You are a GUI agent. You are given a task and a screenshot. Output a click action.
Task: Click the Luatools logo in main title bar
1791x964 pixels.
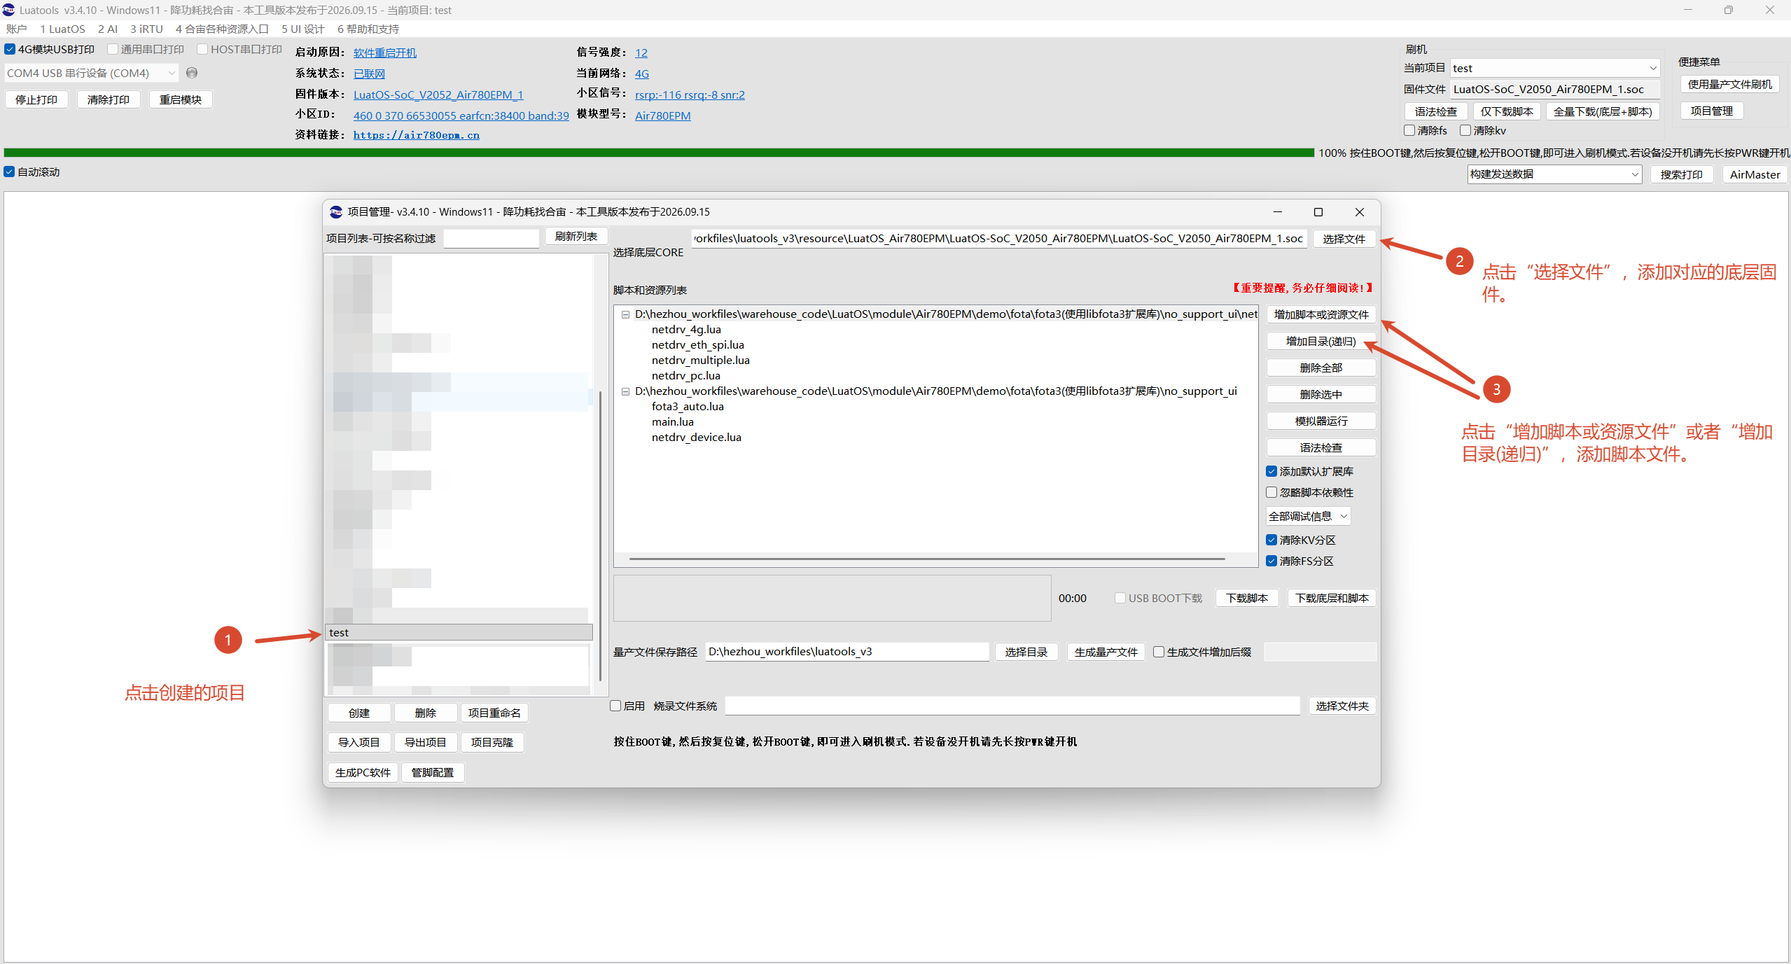tap(8, 10)
